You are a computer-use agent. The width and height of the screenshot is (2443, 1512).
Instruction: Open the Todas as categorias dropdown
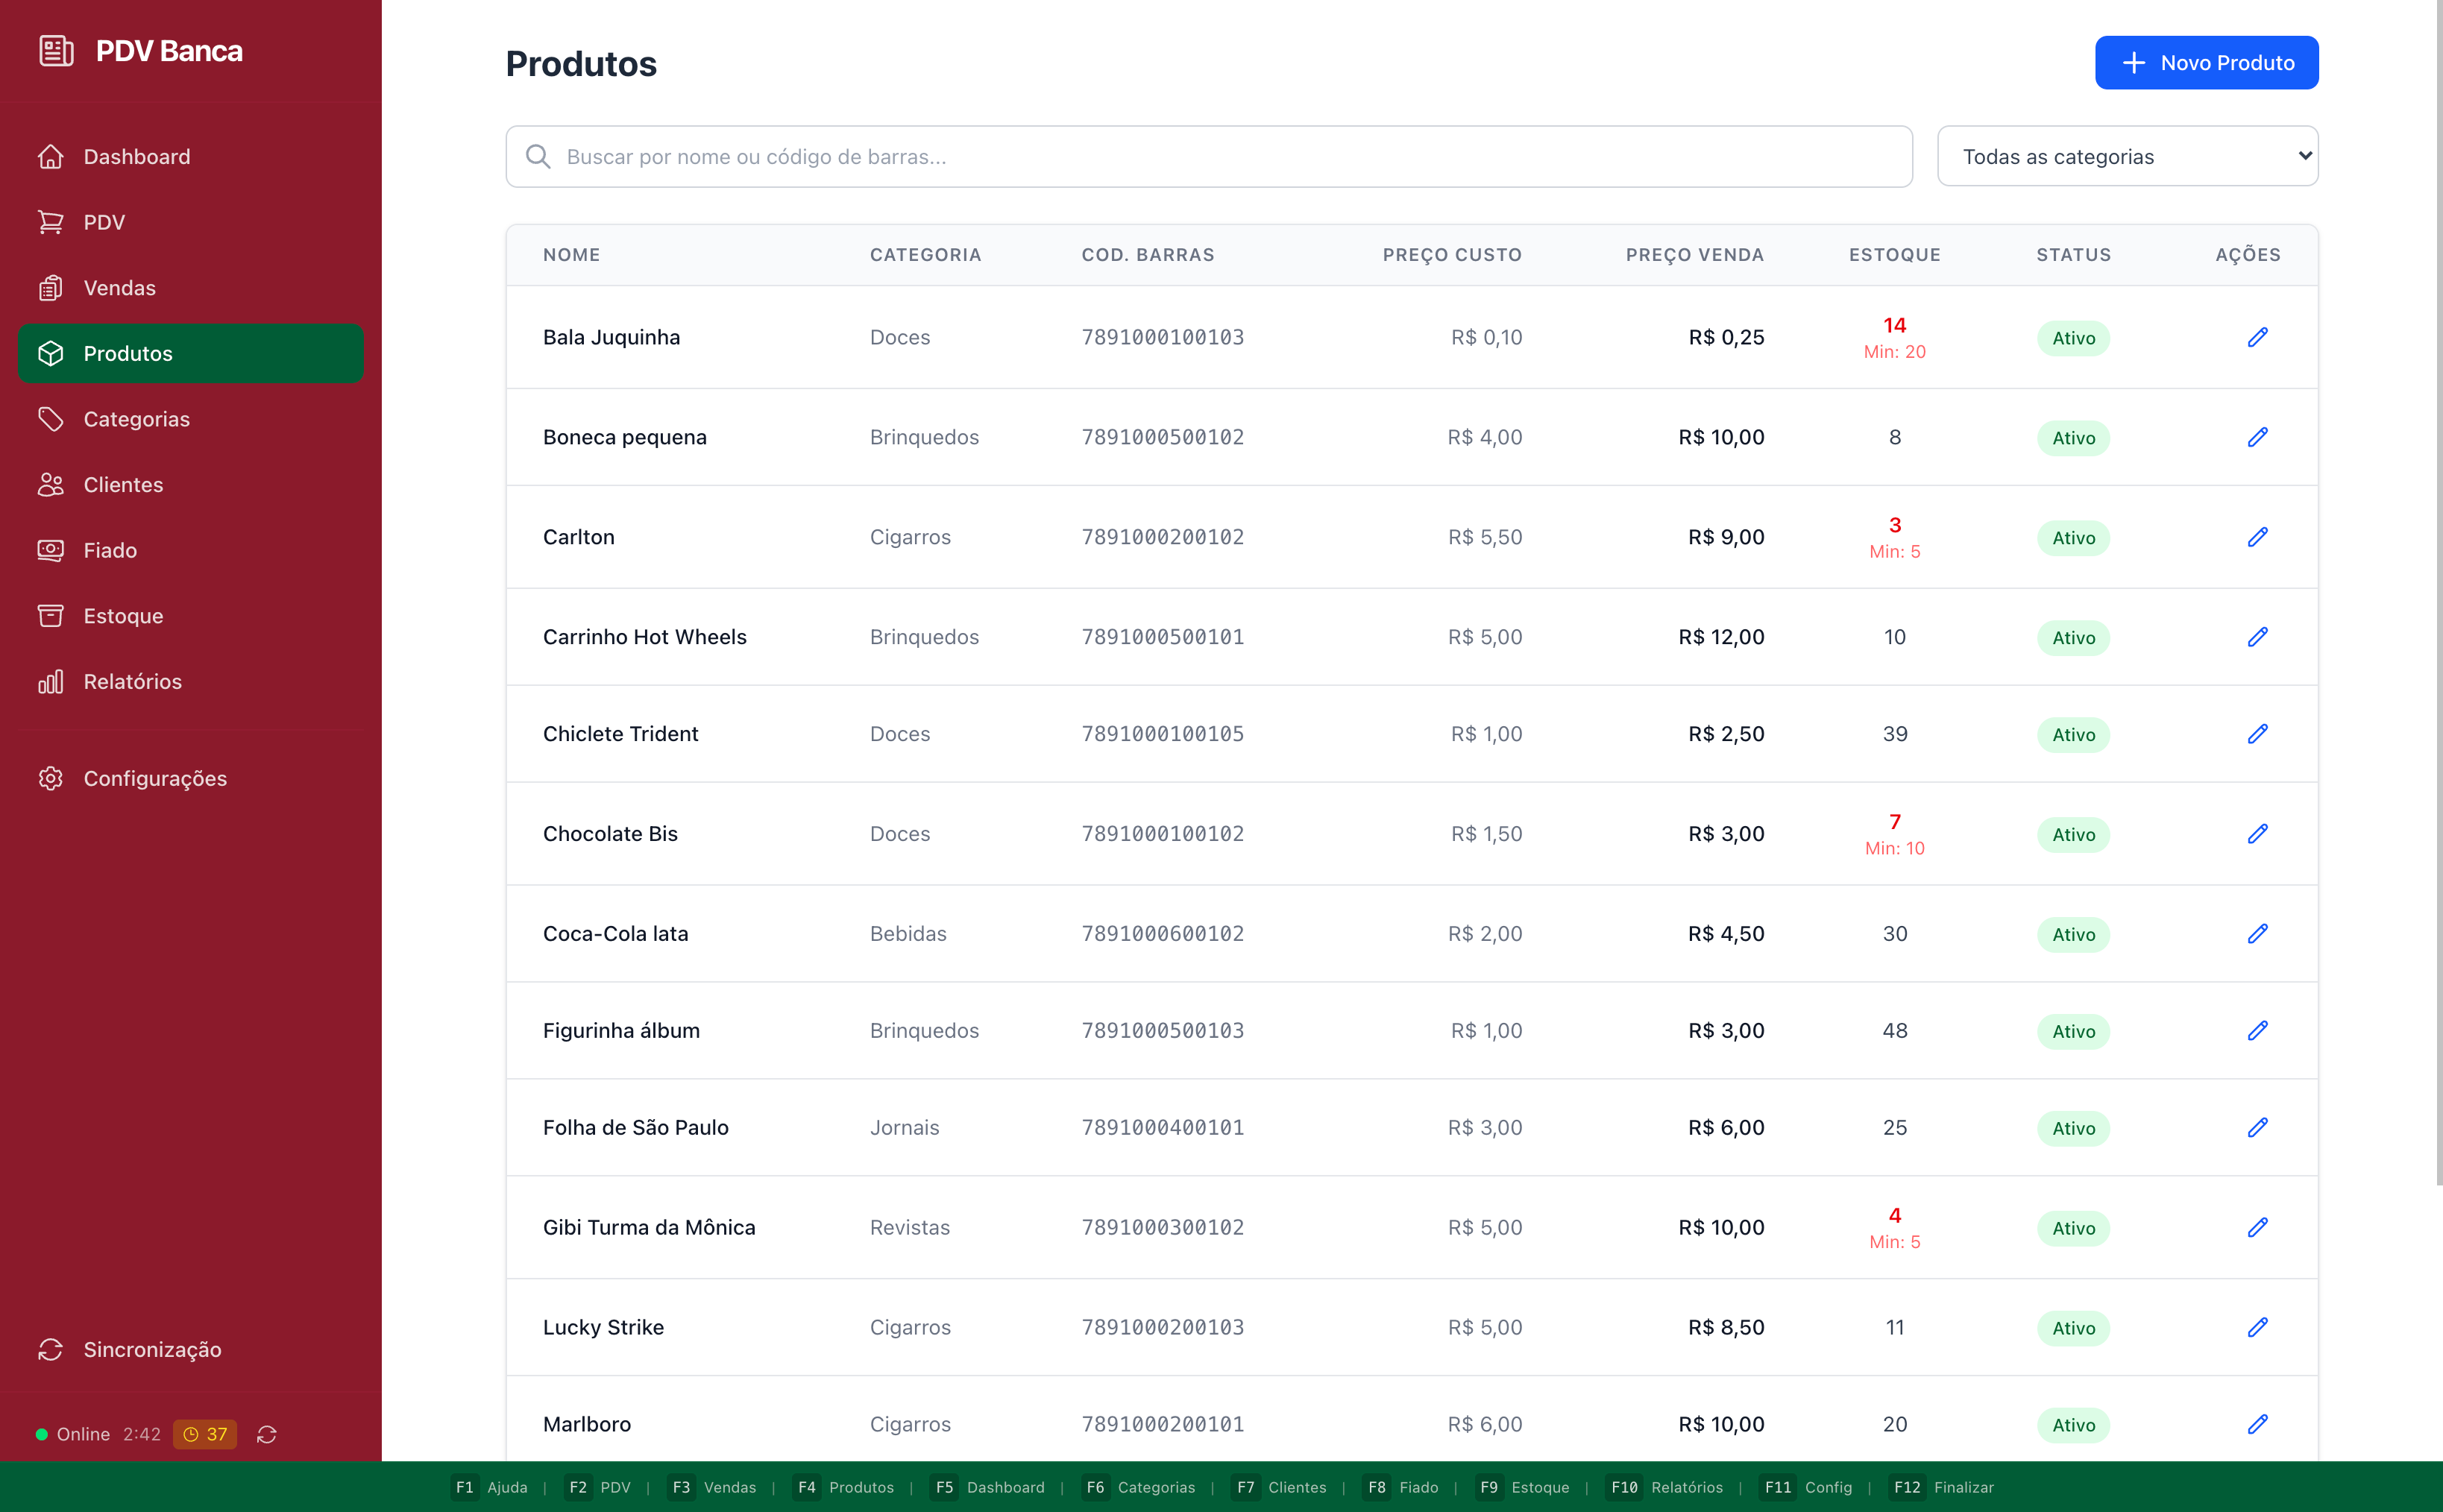click(x=2127, y=156)
